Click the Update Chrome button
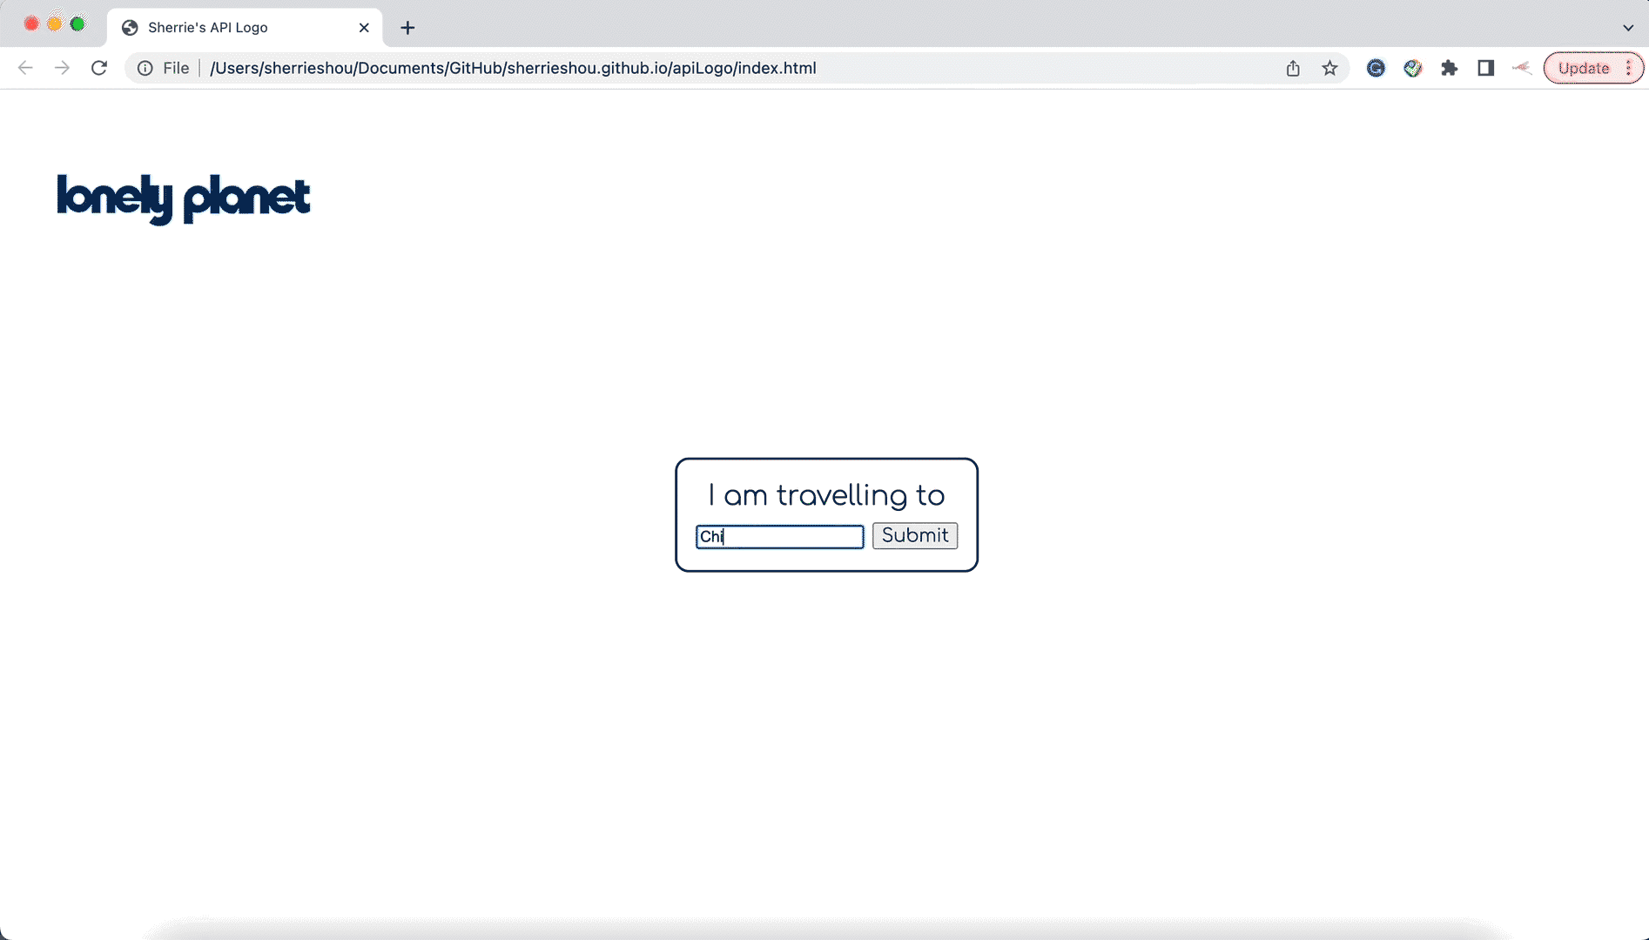The width and height of the screenshot is (1649, 940). [1584, 68]
